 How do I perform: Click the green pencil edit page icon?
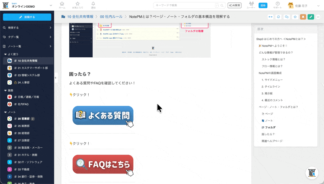click(311, 17)
